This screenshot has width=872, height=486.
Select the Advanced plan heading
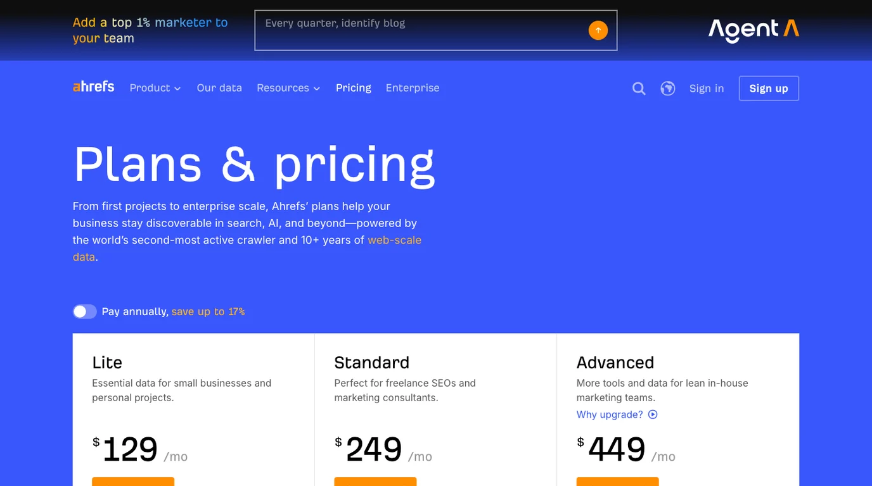[x=615, y=363]
